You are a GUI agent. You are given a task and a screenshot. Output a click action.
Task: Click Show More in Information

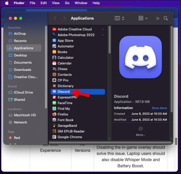point(159,108)
